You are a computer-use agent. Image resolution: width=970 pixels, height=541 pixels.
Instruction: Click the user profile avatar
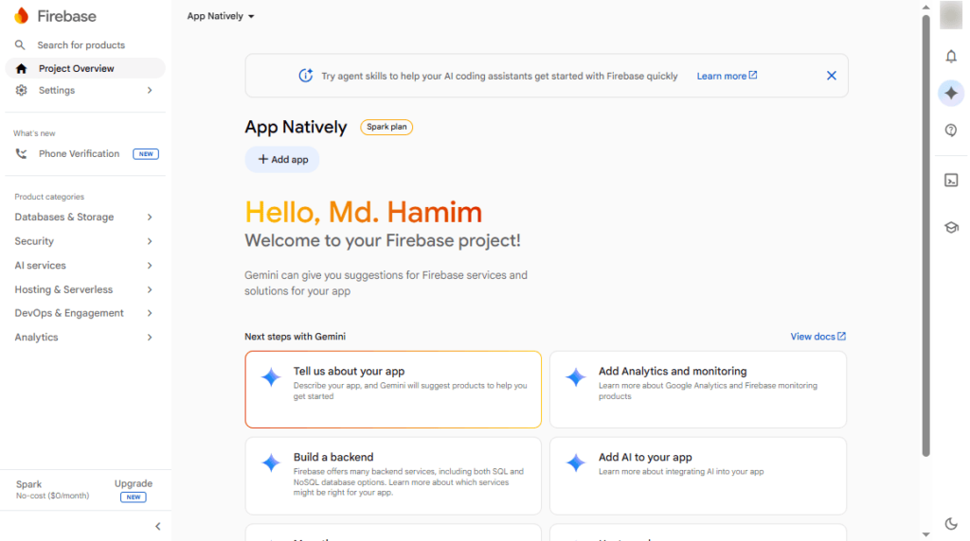[951, 15]
